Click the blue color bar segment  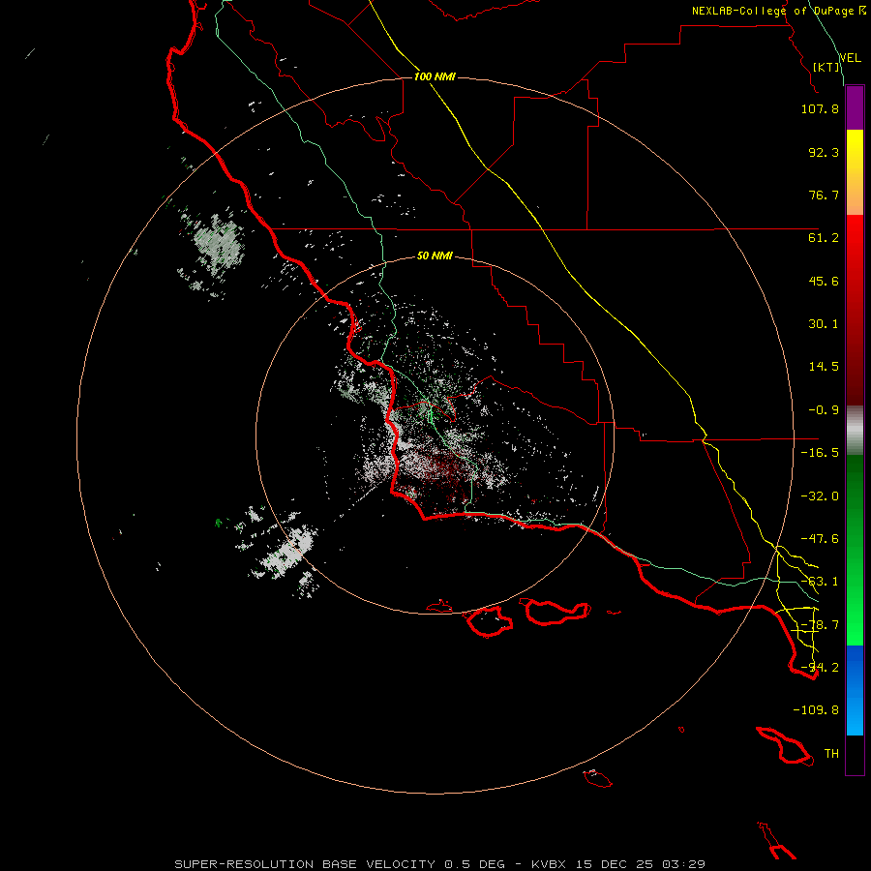tap(855, 690)
